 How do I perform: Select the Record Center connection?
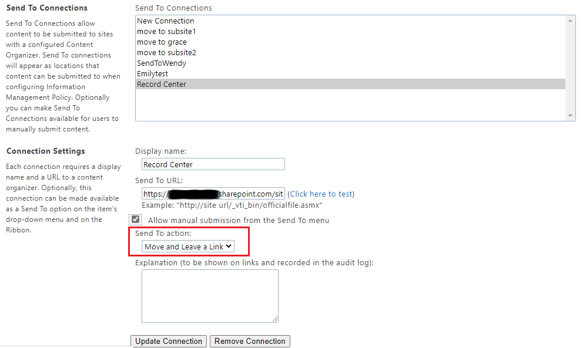161,84
